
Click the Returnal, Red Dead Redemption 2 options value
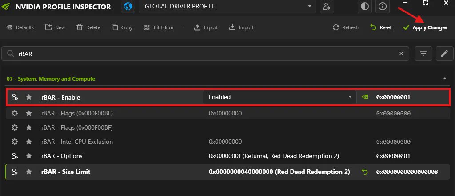coord(274,156)
